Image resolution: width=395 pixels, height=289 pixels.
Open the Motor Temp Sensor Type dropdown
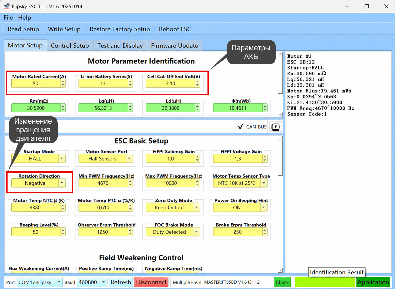(240, 183)
